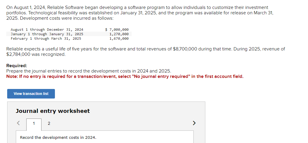Select the 1,670,000 cost value
Viewport: 308px width, 143px height.
119,39
